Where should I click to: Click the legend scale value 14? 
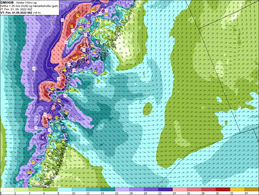tap(102, 193)
